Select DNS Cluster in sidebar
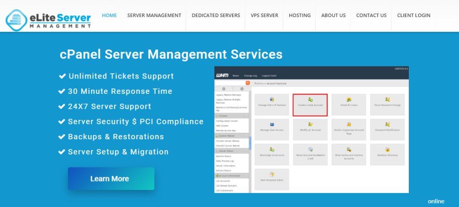 click(x=222, y=126)
